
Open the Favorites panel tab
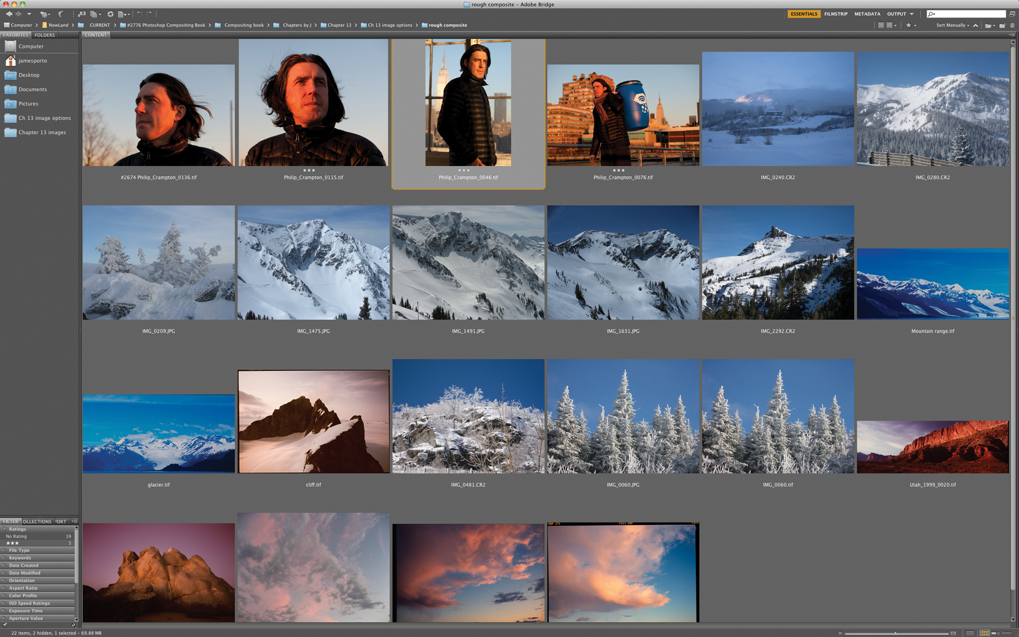coord(16,35)
